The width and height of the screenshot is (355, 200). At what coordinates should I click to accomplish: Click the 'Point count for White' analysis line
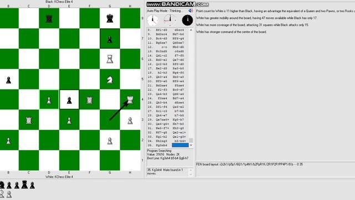pyautogui.click(x=275, y=11)
